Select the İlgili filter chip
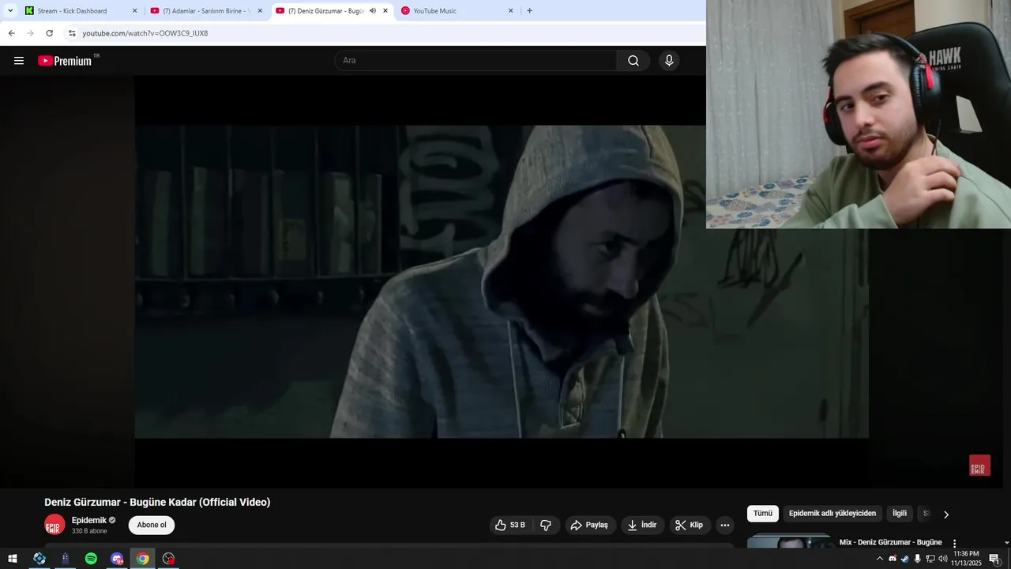This screenshot has height=569, width=1011. click(x=900, y=514)
